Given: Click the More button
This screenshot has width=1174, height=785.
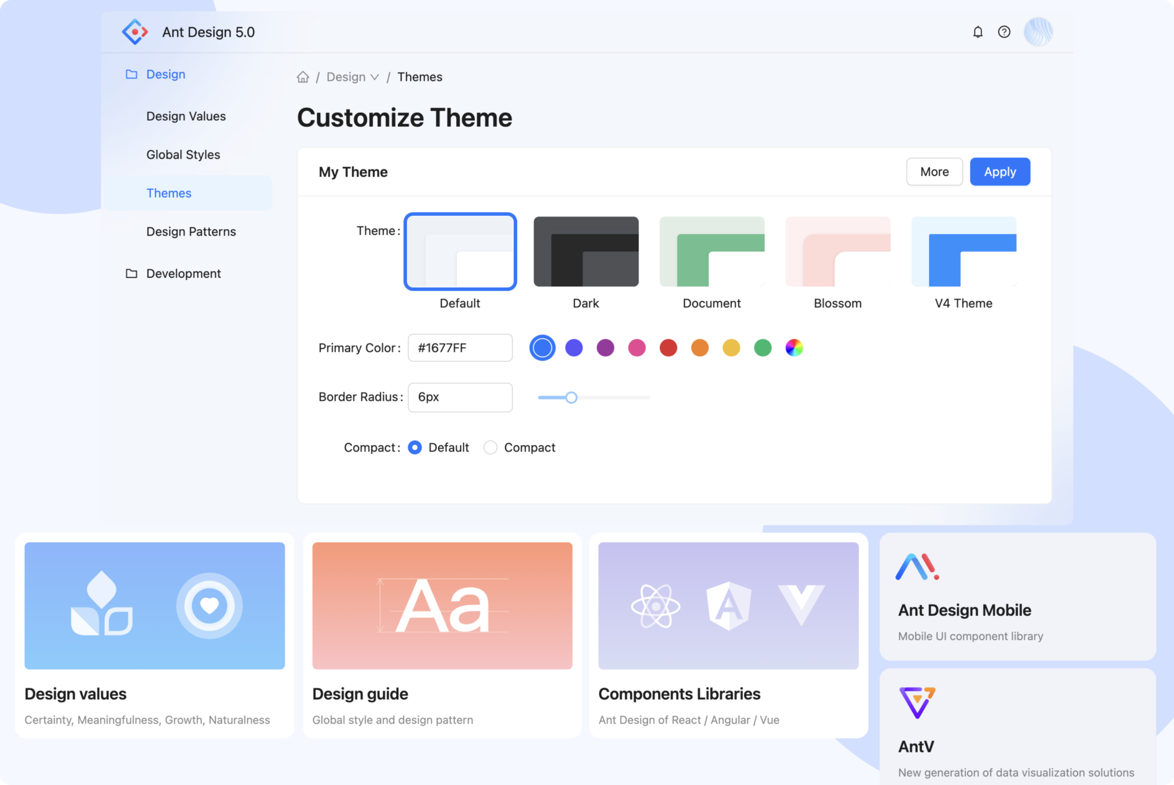Looking at the screenshot, I should pos(934,172).
